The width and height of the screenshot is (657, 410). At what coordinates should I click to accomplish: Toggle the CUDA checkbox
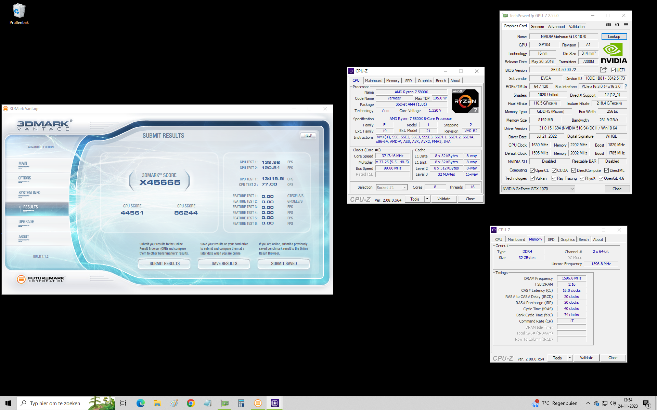(x=554, y=170)
